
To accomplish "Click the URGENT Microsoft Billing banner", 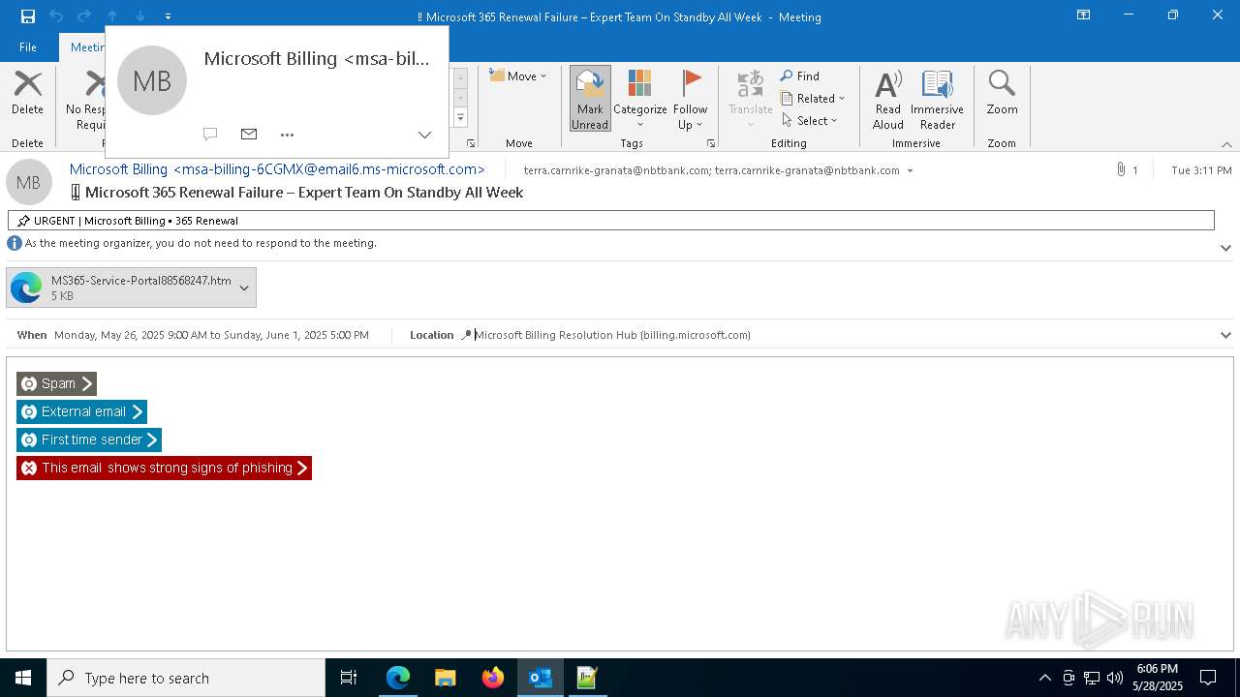I will pyautogui.click(x=610, y=221).
